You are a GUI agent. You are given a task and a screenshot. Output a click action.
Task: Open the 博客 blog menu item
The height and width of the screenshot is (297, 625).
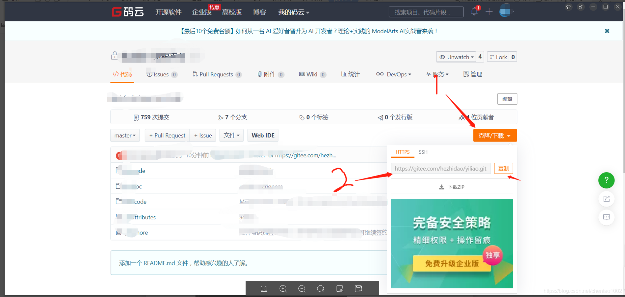(x=259, y=12)
